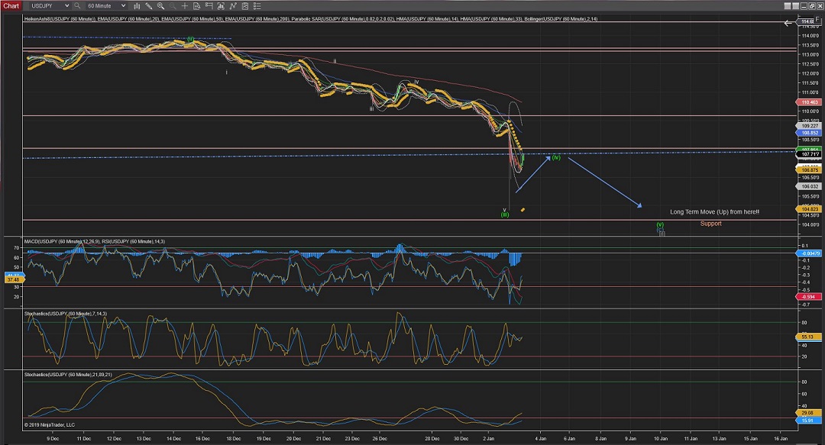
Task: Select the green (iii) wave label at bottom
Action: coord(505,214)
